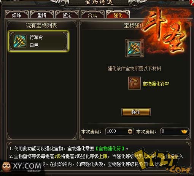Click the 宝物强化符 material hammer icon
Image resolution: width=194 pixels, height=176 pixels.
[134, 83]
